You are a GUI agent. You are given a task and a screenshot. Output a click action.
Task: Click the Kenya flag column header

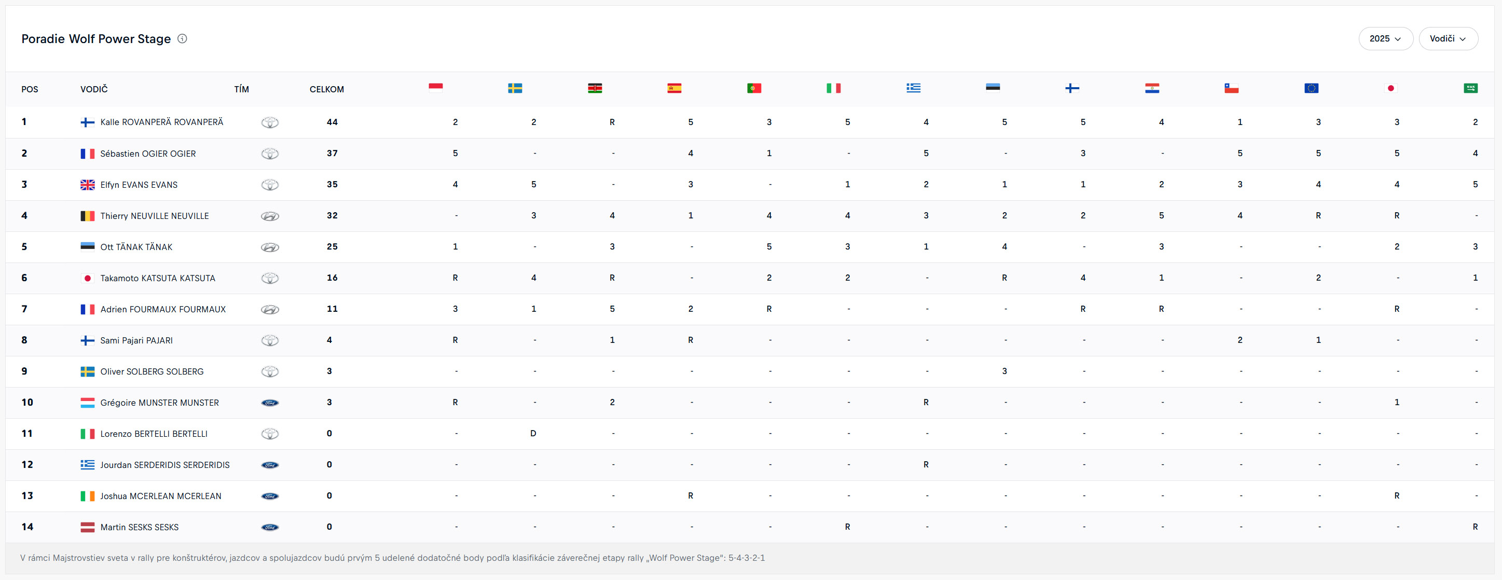coord(595,88)
